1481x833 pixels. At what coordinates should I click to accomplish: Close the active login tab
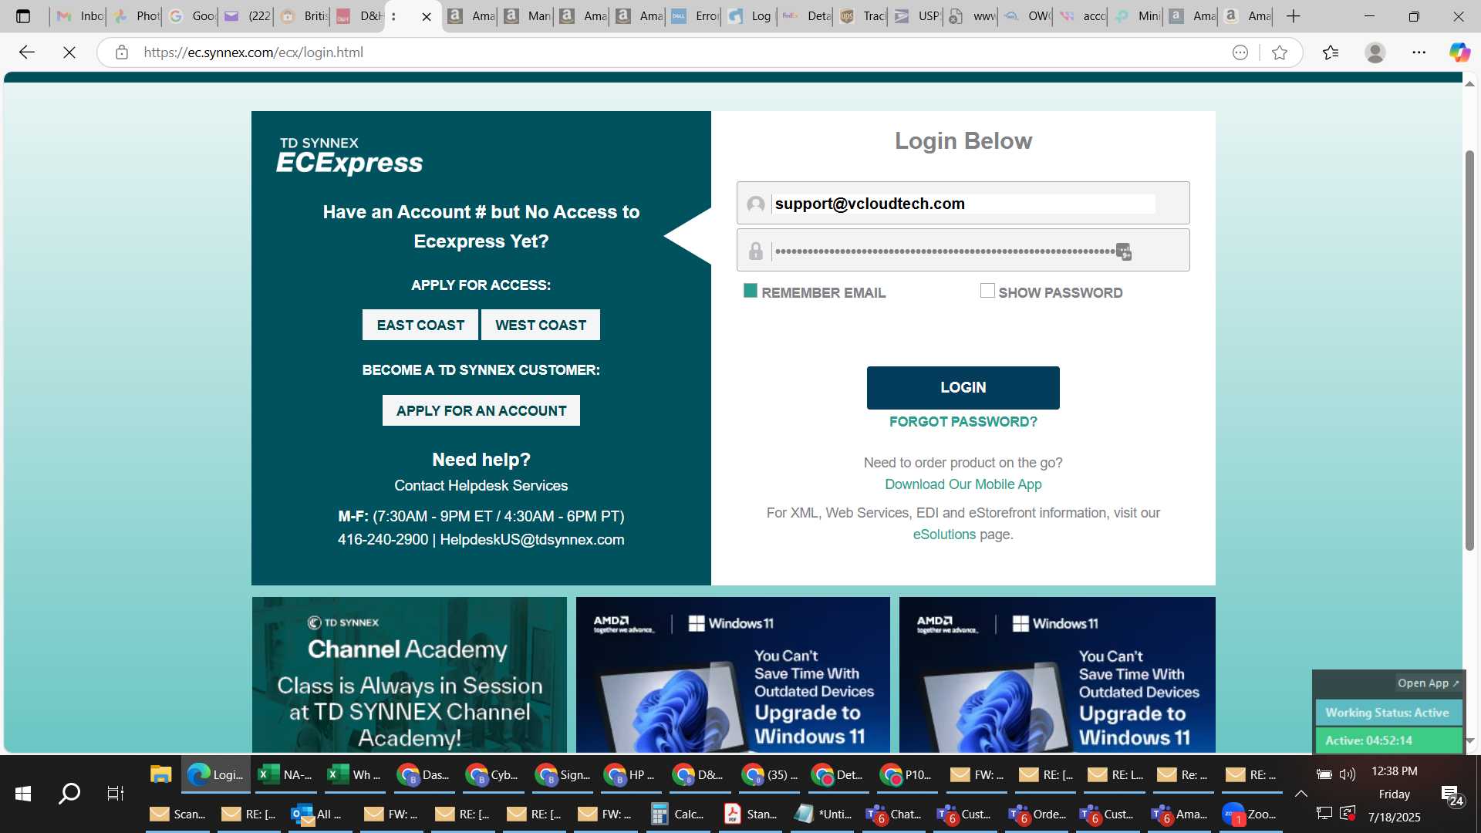coord(426,16)
